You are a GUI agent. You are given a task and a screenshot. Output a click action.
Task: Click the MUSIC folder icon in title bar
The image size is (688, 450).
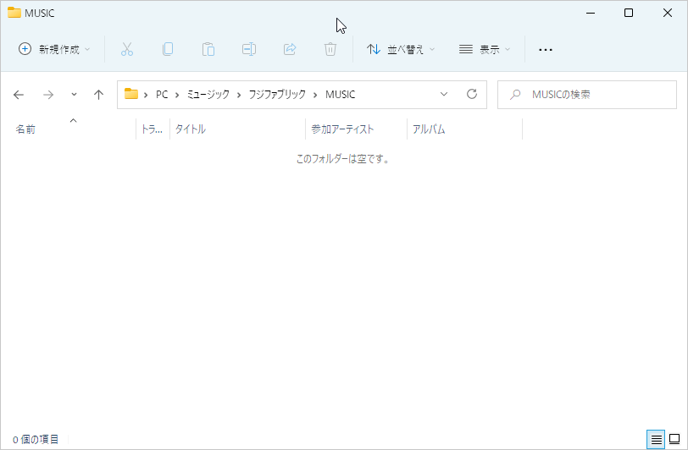click(x=14, y=13)
